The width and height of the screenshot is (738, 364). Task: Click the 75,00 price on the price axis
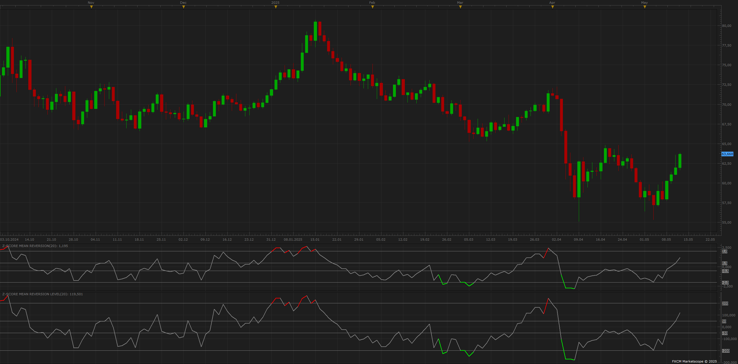point(727,65)
